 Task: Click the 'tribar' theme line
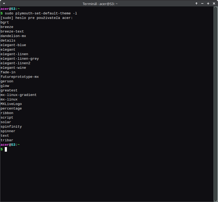pyautogui.click(x=7, y=140)
